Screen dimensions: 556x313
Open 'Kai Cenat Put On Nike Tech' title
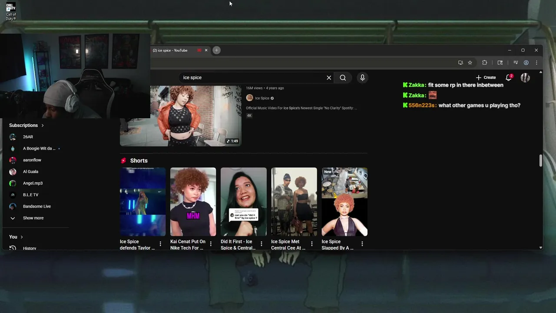pyautogui.click(x=188, y=245)
